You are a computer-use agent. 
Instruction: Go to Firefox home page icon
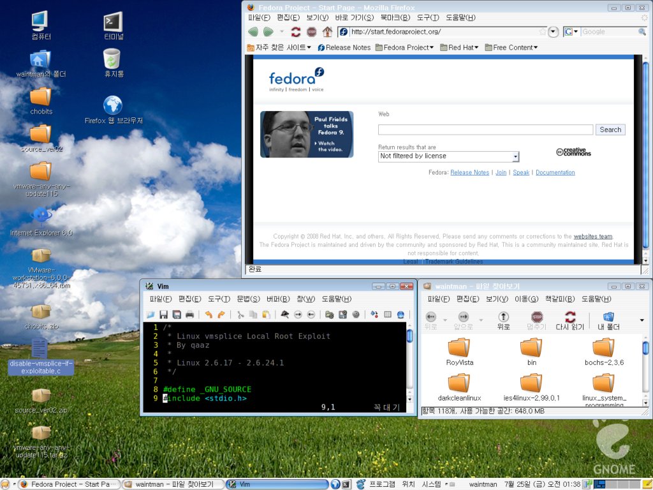327,32
